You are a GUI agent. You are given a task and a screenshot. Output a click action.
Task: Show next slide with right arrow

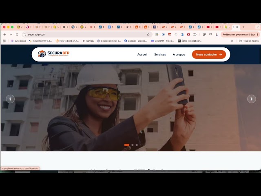point(251,99)
